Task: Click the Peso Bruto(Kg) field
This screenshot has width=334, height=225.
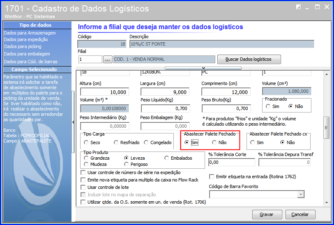Action: pyautogui.click(x=226, y=108)
